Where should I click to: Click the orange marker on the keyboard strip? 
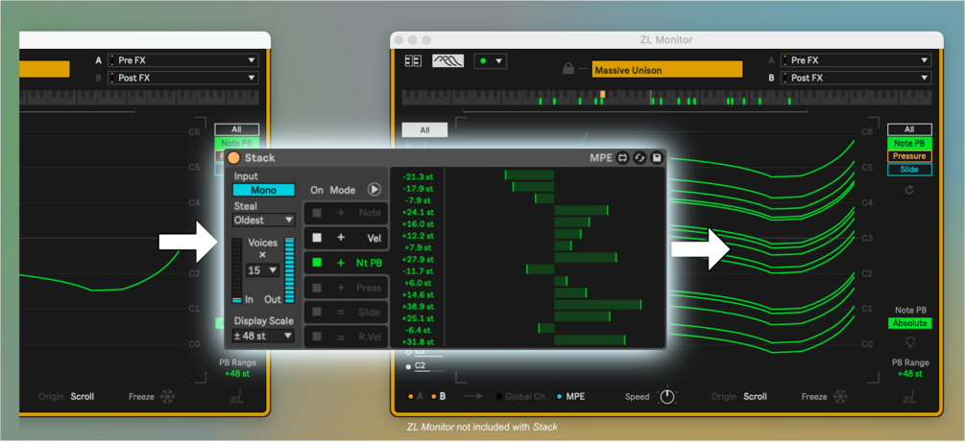602,94
